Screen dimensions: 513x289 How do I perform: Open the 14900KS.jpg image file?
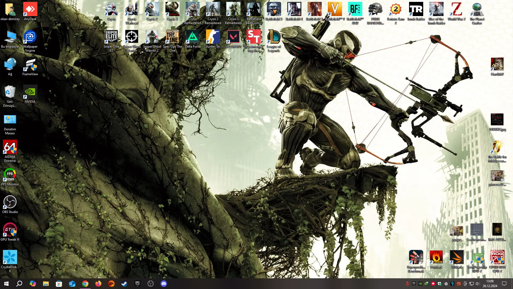pos(497,122)
